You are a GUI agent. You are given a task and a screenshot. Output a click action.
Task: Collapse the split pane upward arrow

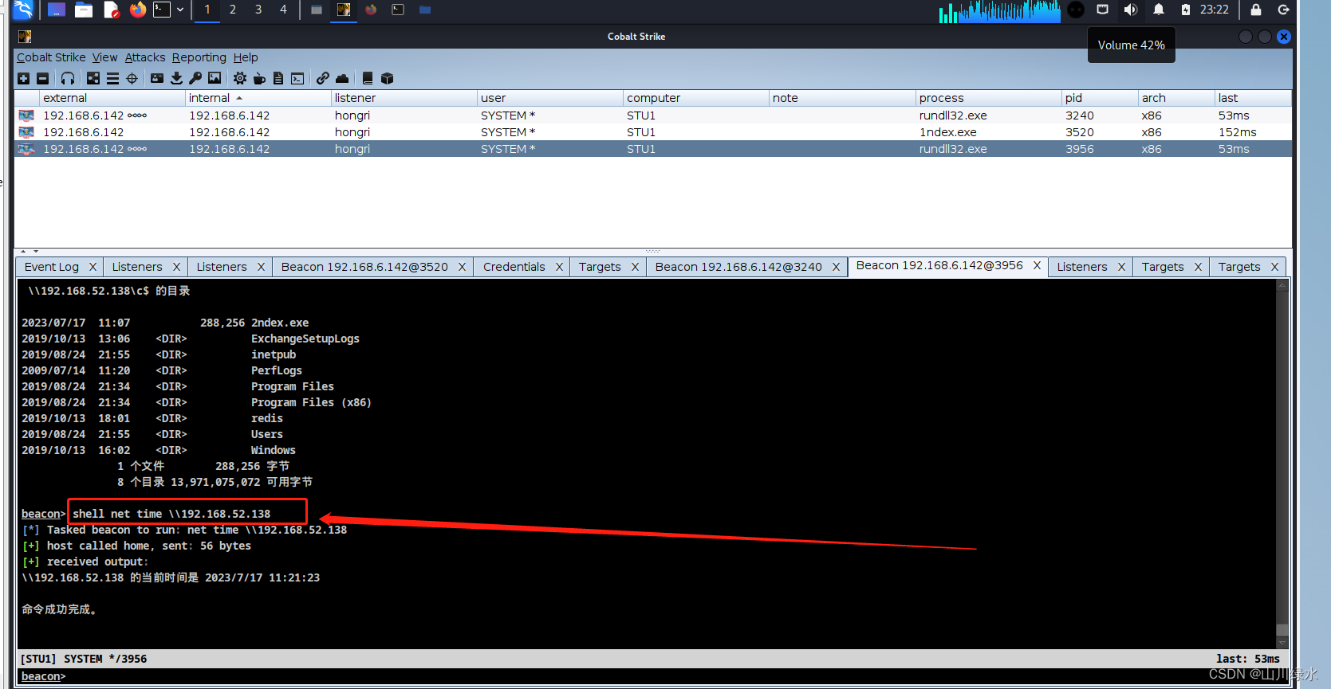pyautogui.click(x=23, y=251)
